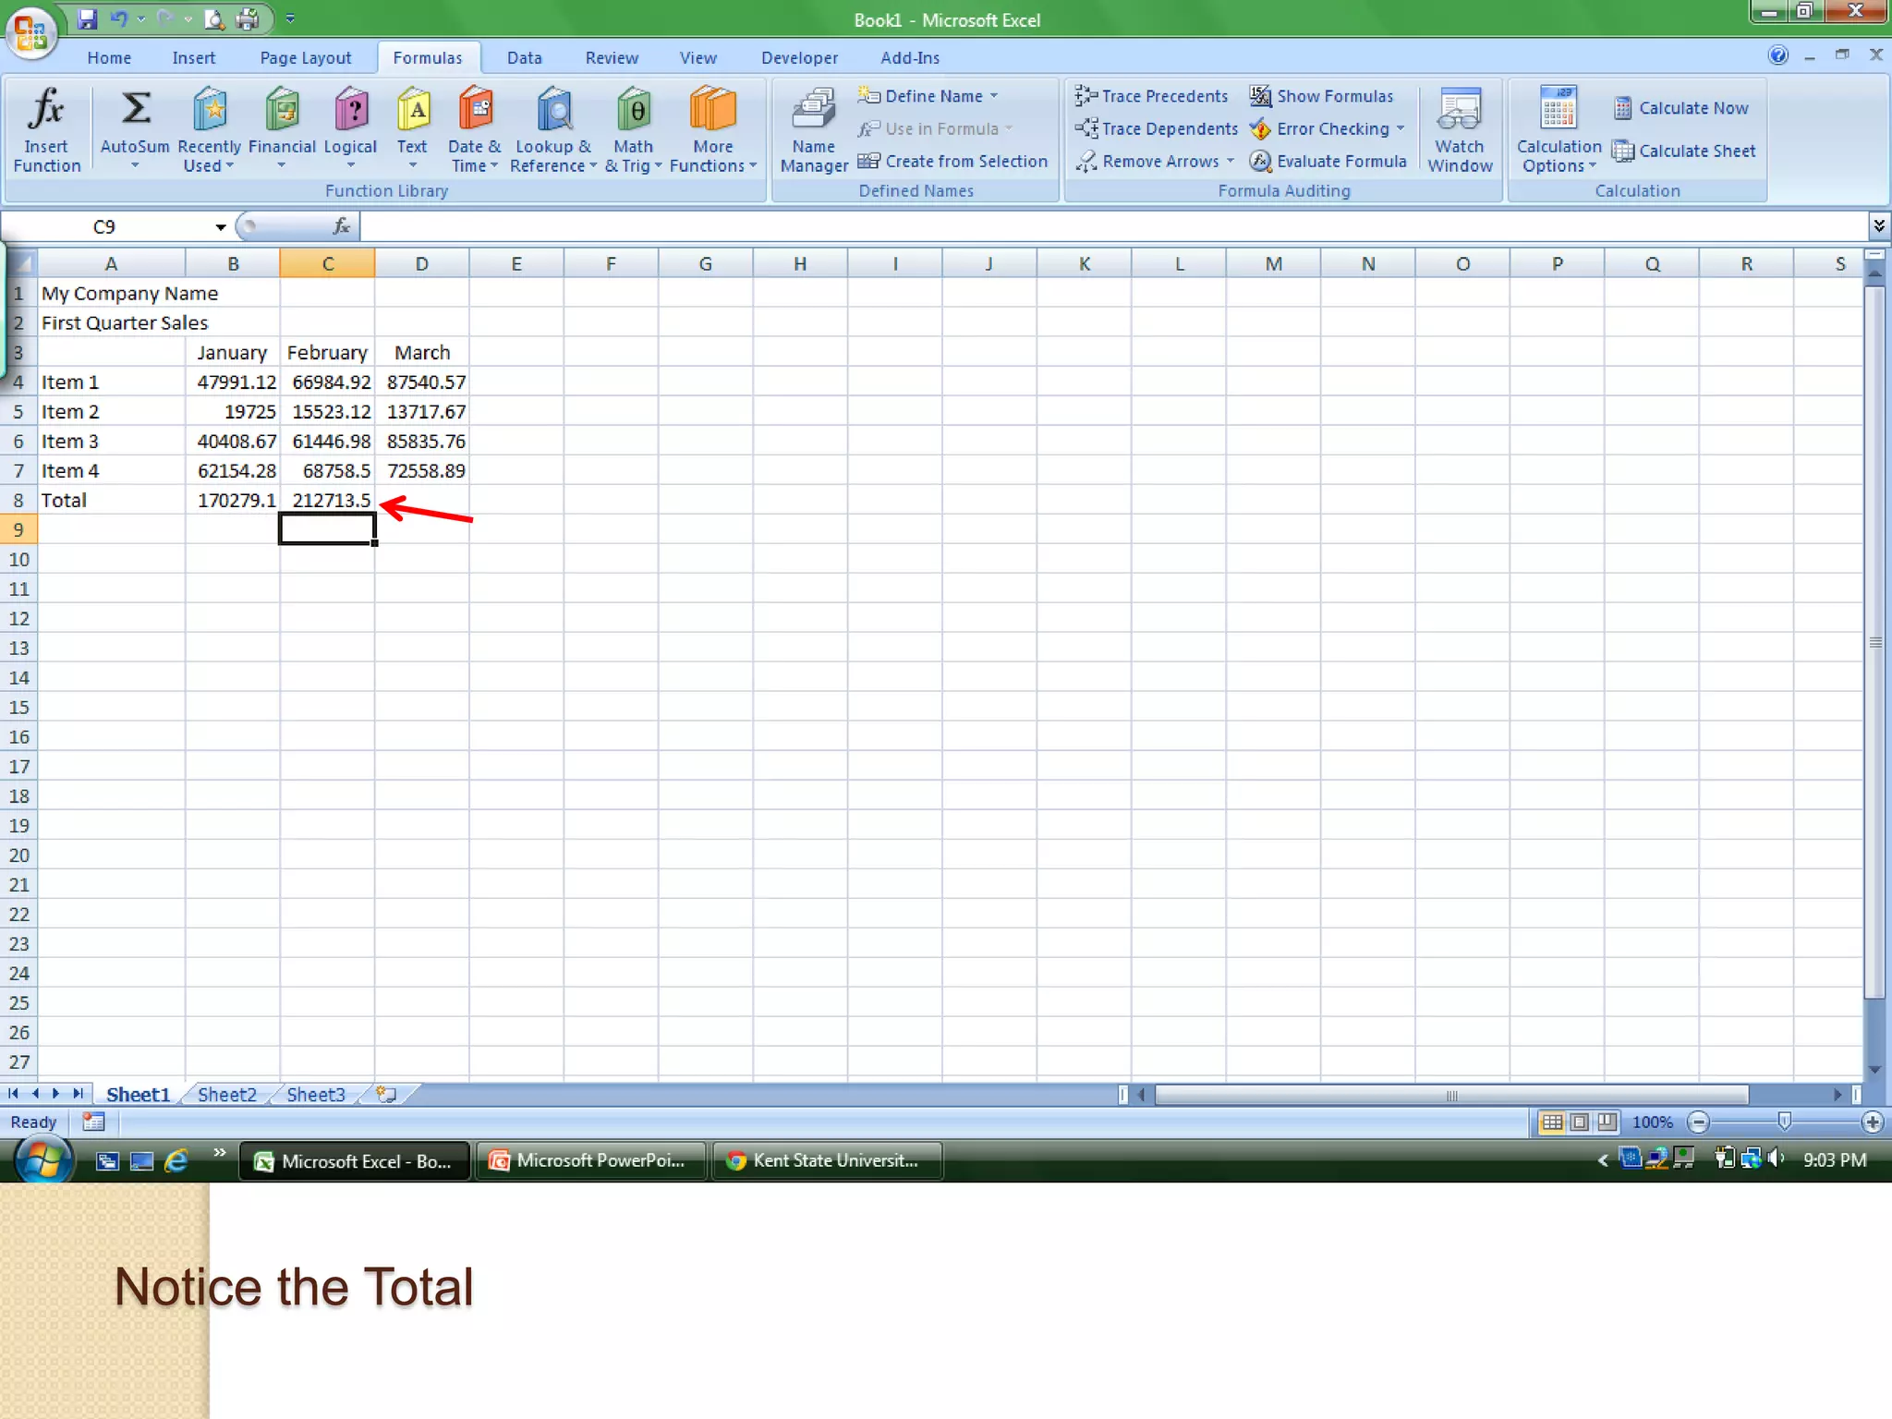
Task: Switch to the Data tab
Action: (524, 57)
